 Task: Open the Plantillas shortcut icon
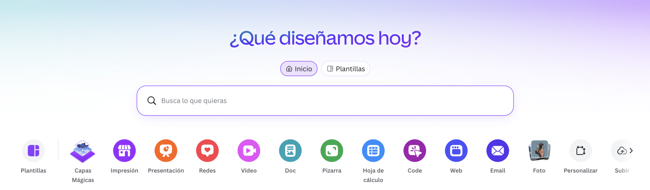click(33, 151)
